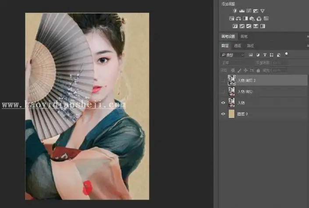Add a Vibrance adjustment layer

(x=263, y=11)
